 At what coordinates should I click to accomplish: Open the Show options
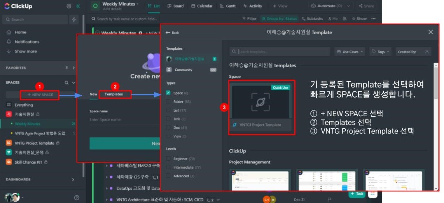(x=359, y=19)
